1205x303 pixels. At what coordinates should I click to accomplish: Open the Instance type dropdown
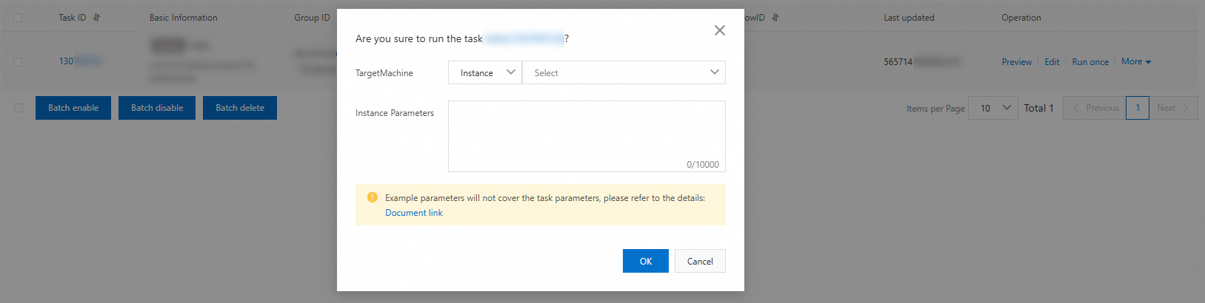(485, 72)
